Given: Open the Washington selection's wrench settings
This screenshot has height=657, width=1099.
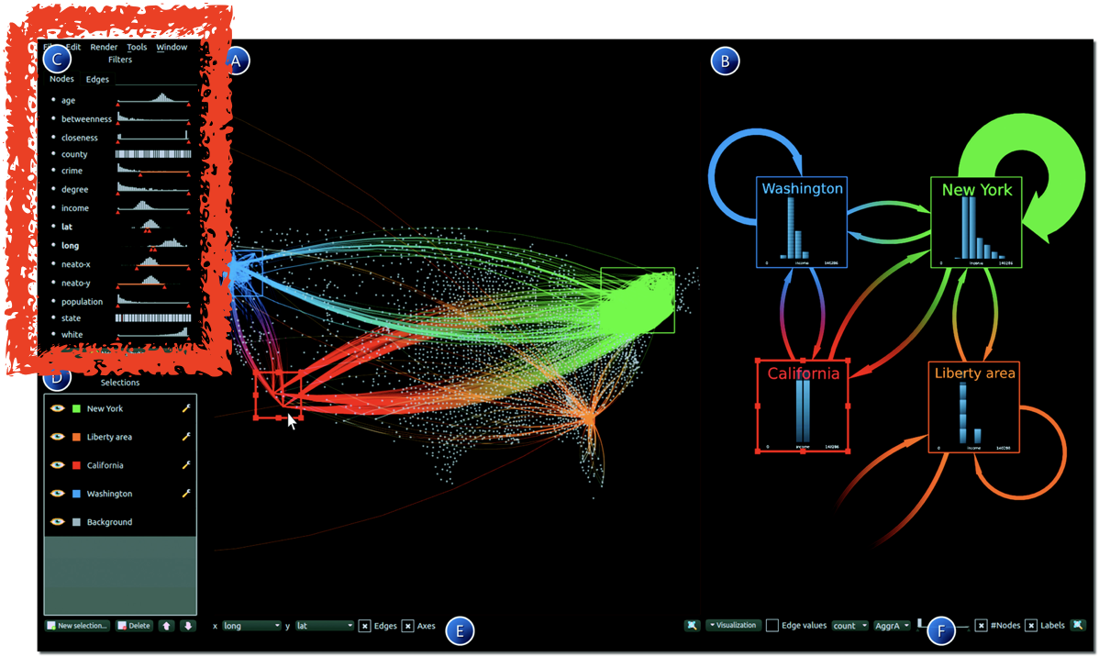Looking at the screenshot, I should 186,494.
